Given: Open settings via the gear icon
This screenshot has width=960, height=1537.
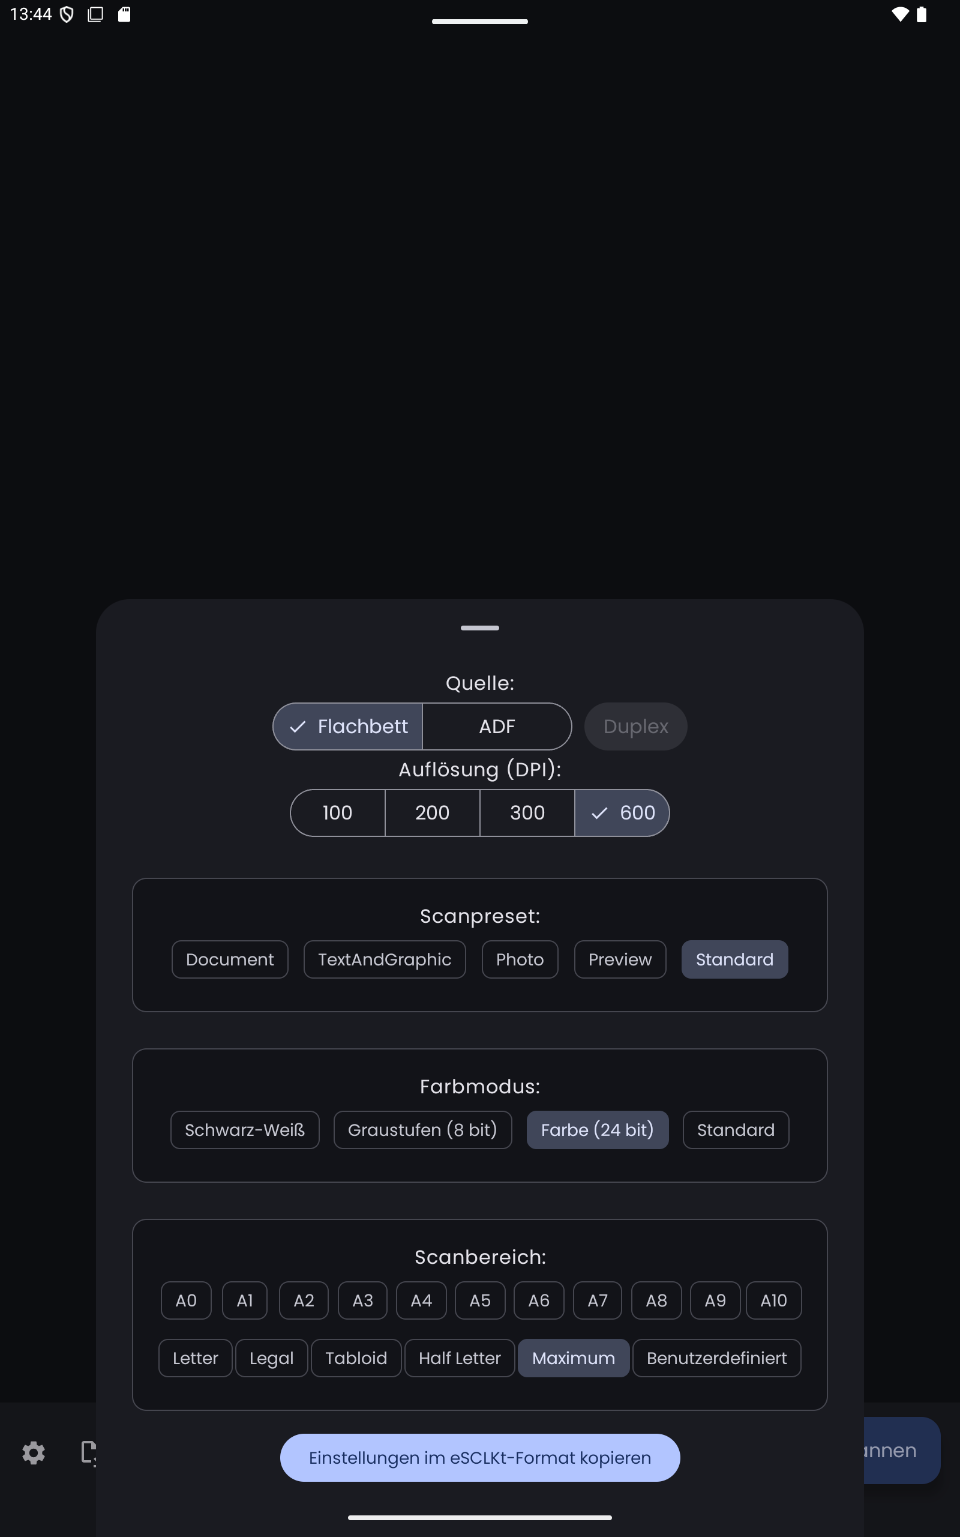Looking at the screenshot, I should (34, 1452).
